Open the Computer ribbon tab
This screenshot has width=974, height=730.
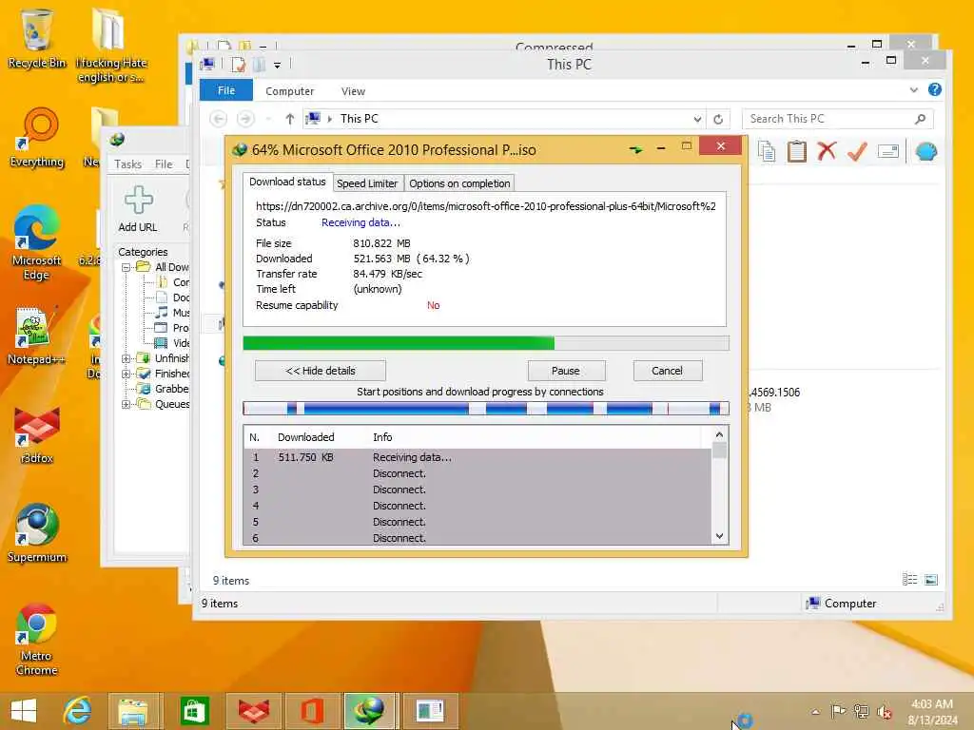click(289, 91)
